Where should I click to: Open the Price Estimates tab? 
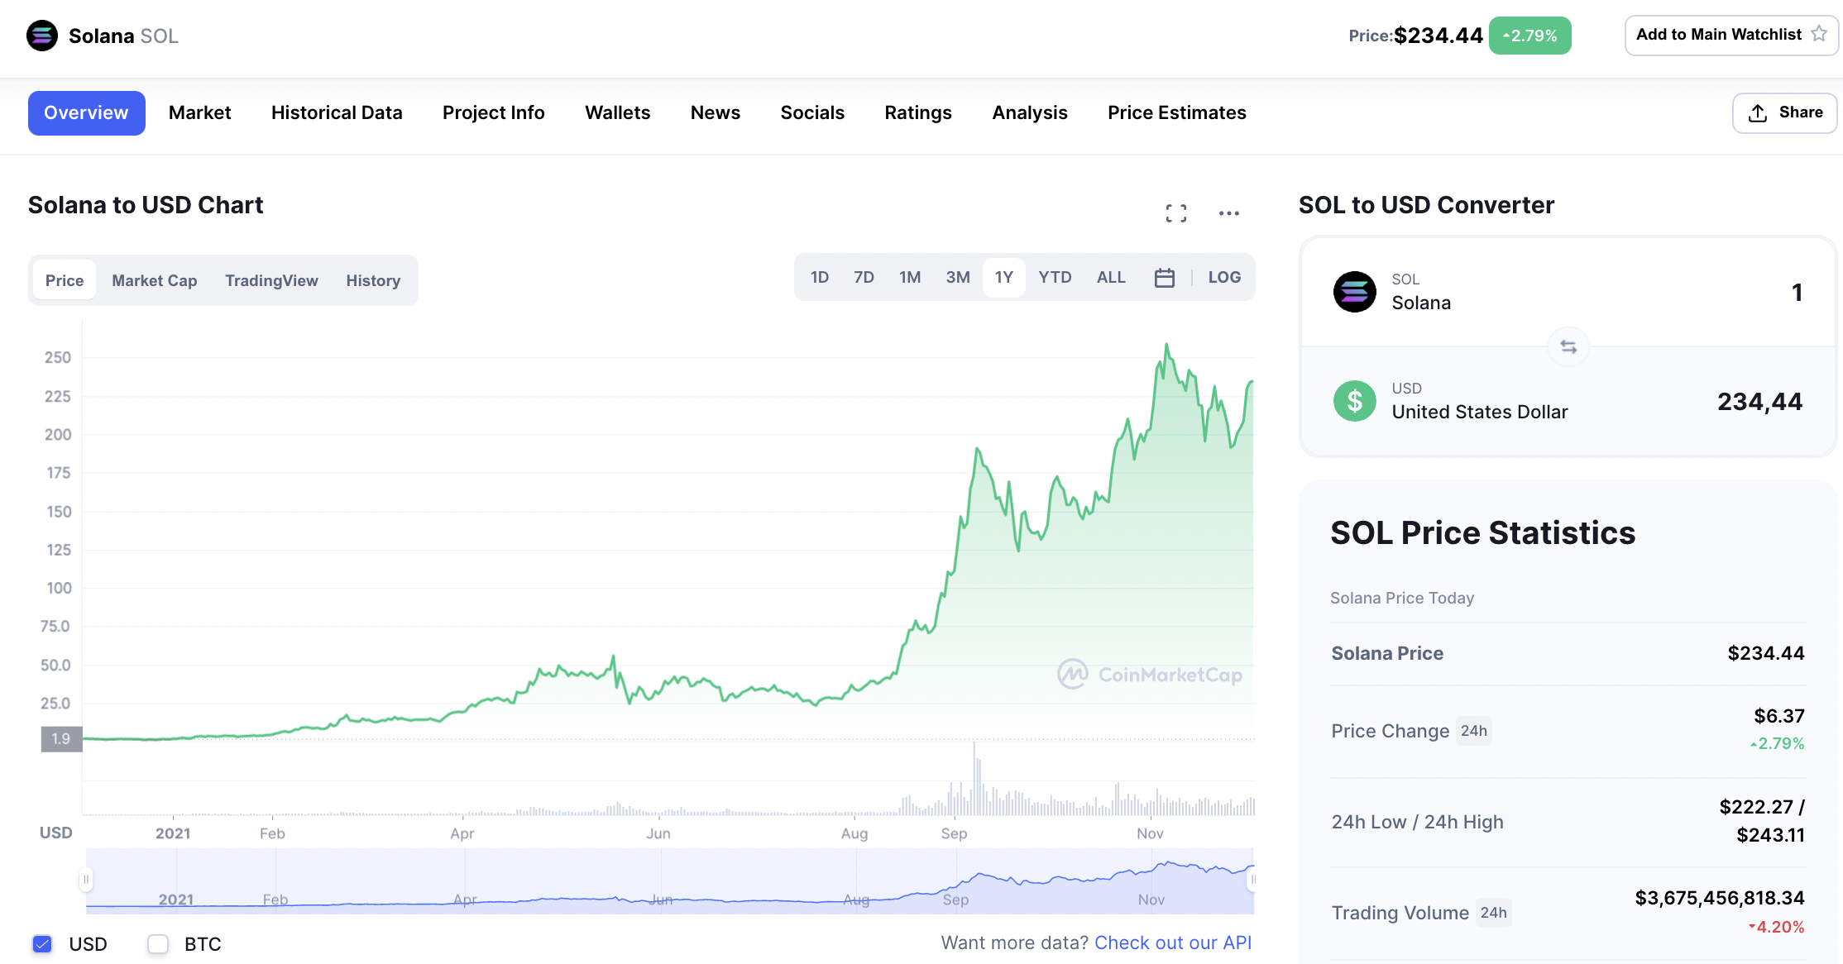(x=1176, y=112)
